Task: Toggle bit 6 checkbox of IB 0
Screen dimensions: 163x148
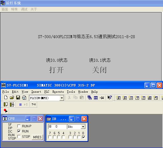Action: pyautogui.click(x=54, y=137)
